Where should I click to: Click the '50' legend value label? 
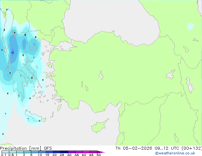(x=98, y=155)
